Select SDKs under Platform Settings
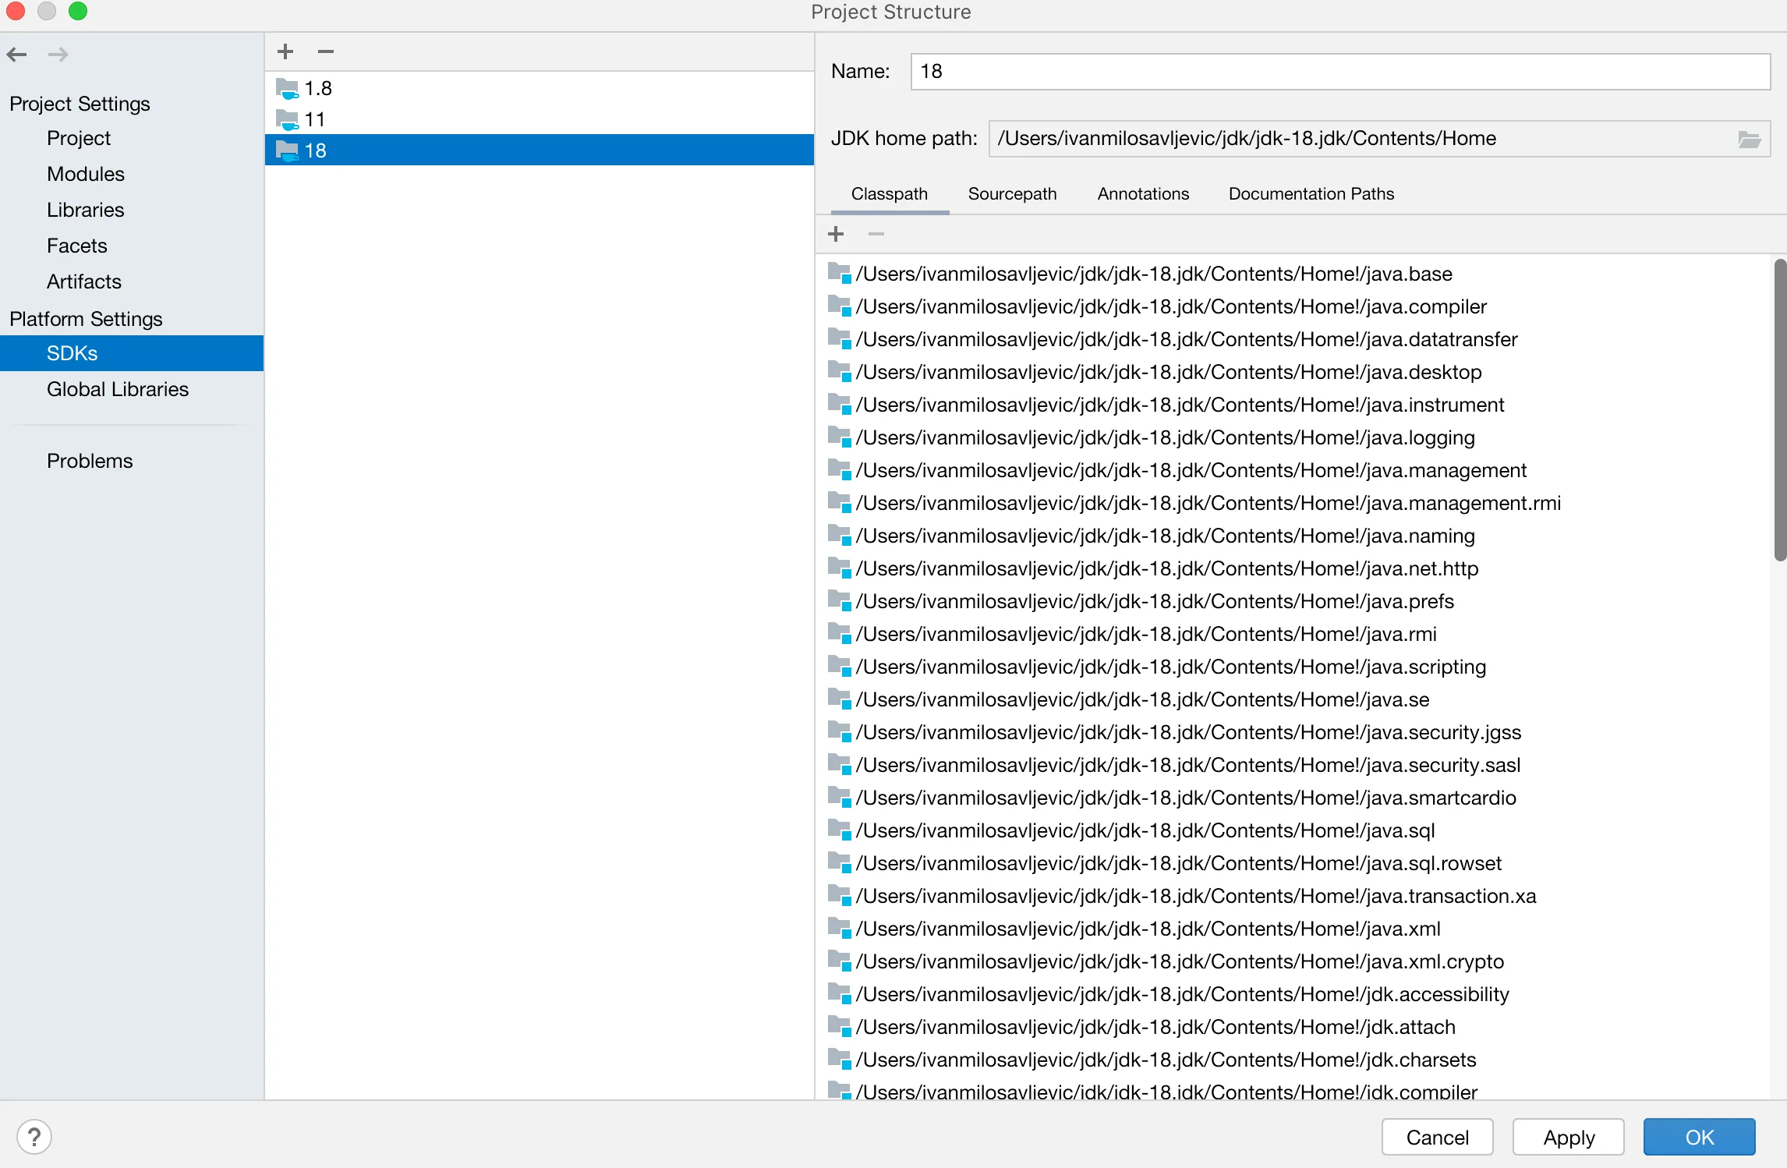The image size is (1787, 1168). (132, 353)
